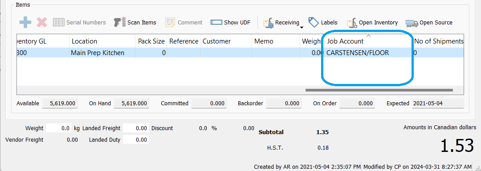The height and width of the screenshot is (171, 481).
Task: Click the red X delete item icon
Action: [x=42, y=22]
